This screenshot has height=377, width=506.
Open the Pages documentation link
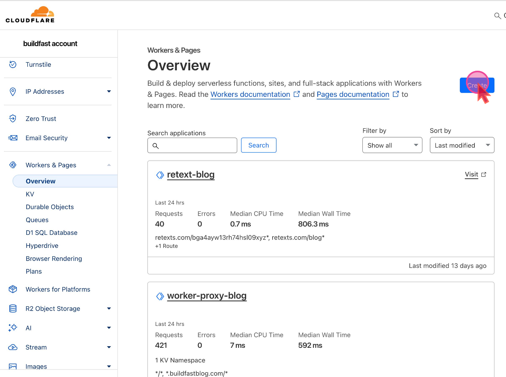tap(353, 95)
